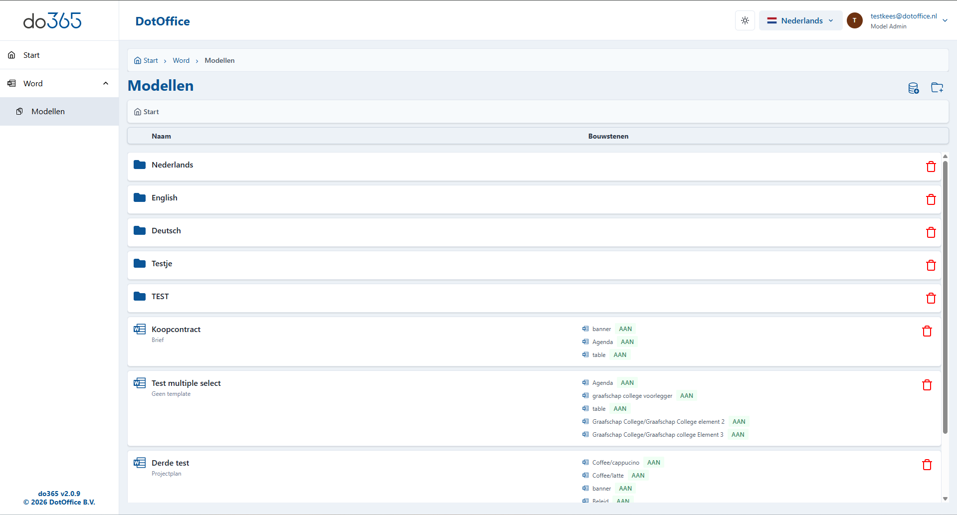Click the add database icon
Image resolution: width=957 pixels, height=515 pixels.
(913, 88)
